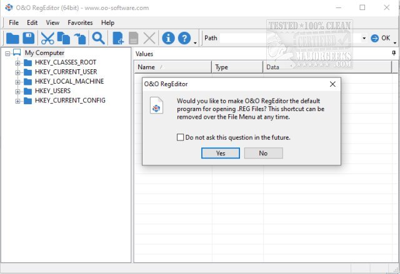Click the Help question mark icon
The height and width of the screenshot is (274, 400).
[184, 38]
